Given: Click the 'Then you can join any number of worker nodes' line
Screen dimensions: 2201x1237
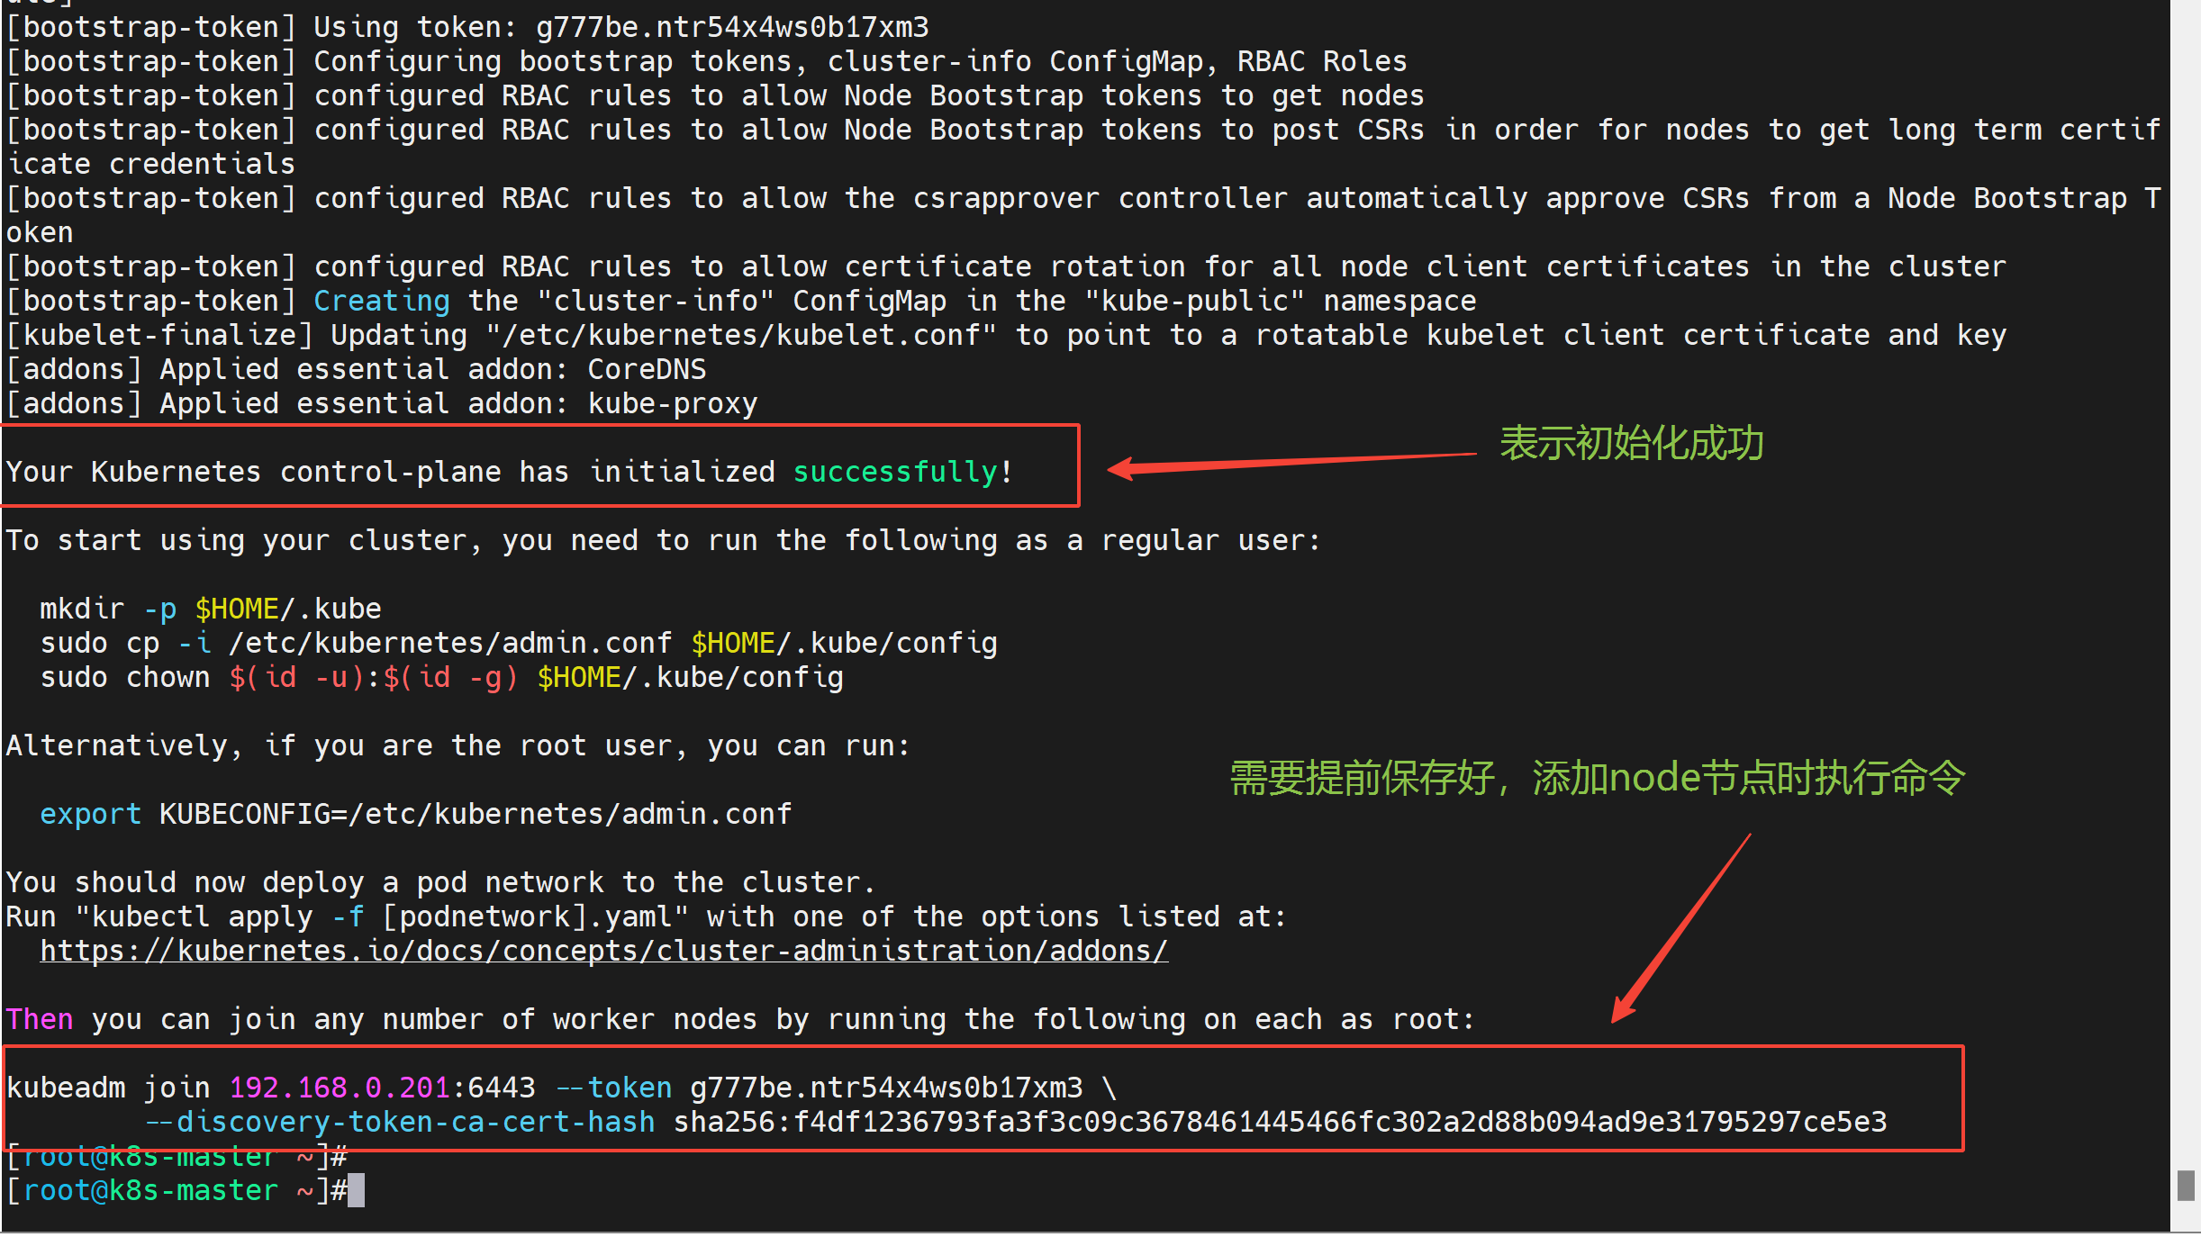Looking at the screenshot, I should pyautogui.click(x=740, y=1019).
